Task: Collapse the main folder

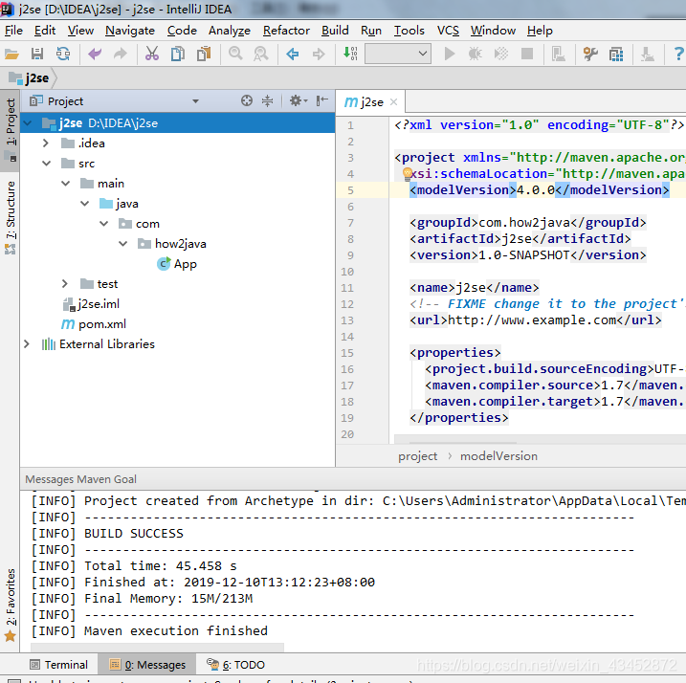Action: click(x=66, y=184)
